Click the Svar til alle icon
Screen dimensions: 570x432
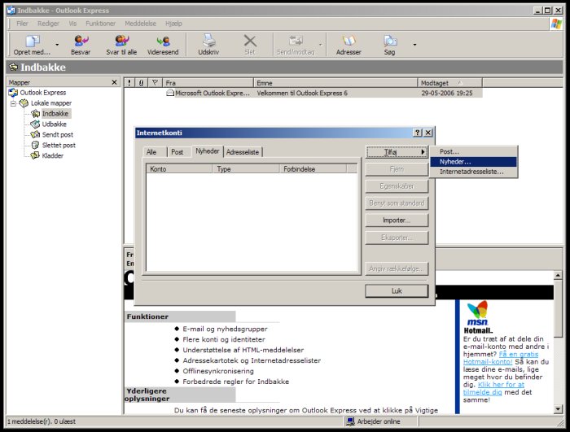pyautogui.click(x=122, y=41)
